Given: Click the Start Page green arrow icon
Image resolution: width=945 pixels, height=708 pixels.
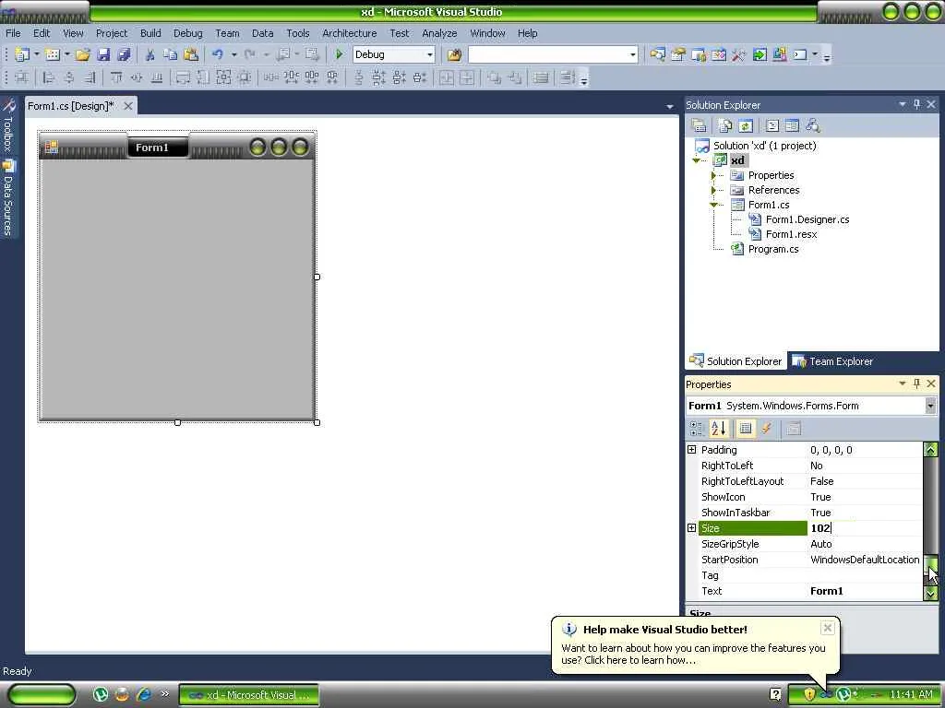Looking at the screenshot, I should pos(760,54).
